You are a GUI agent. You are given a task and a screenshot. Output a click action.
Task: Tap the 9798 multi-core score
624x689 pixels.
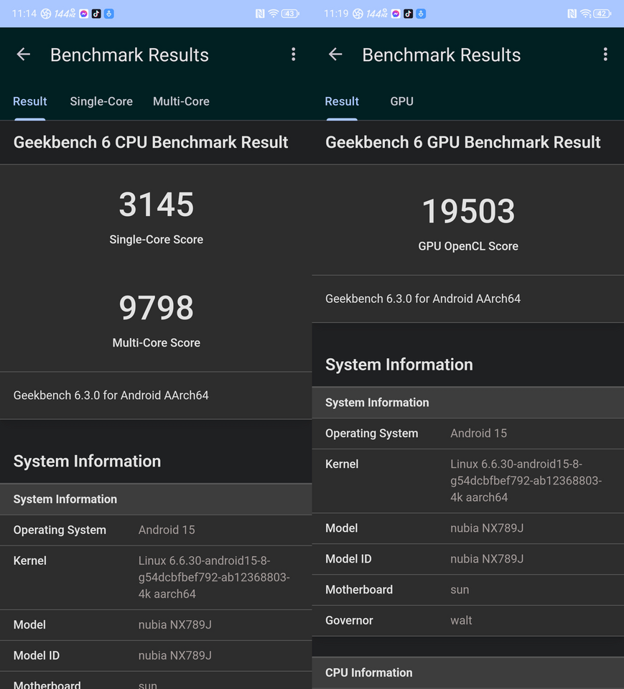156,308
